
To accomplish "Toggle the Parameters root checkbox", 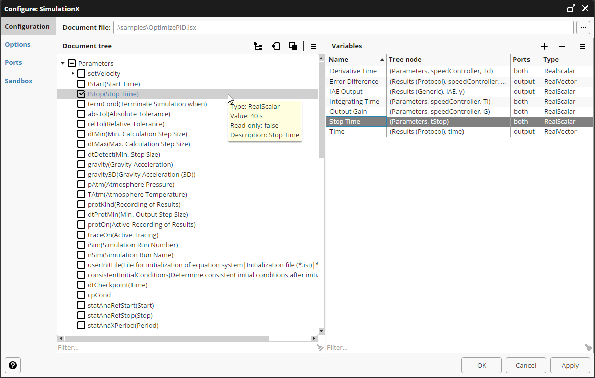I will 72,63.
